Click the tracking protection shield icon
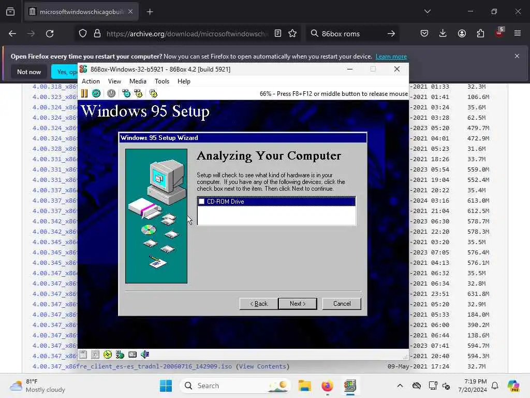 click(x=83, y=34)
